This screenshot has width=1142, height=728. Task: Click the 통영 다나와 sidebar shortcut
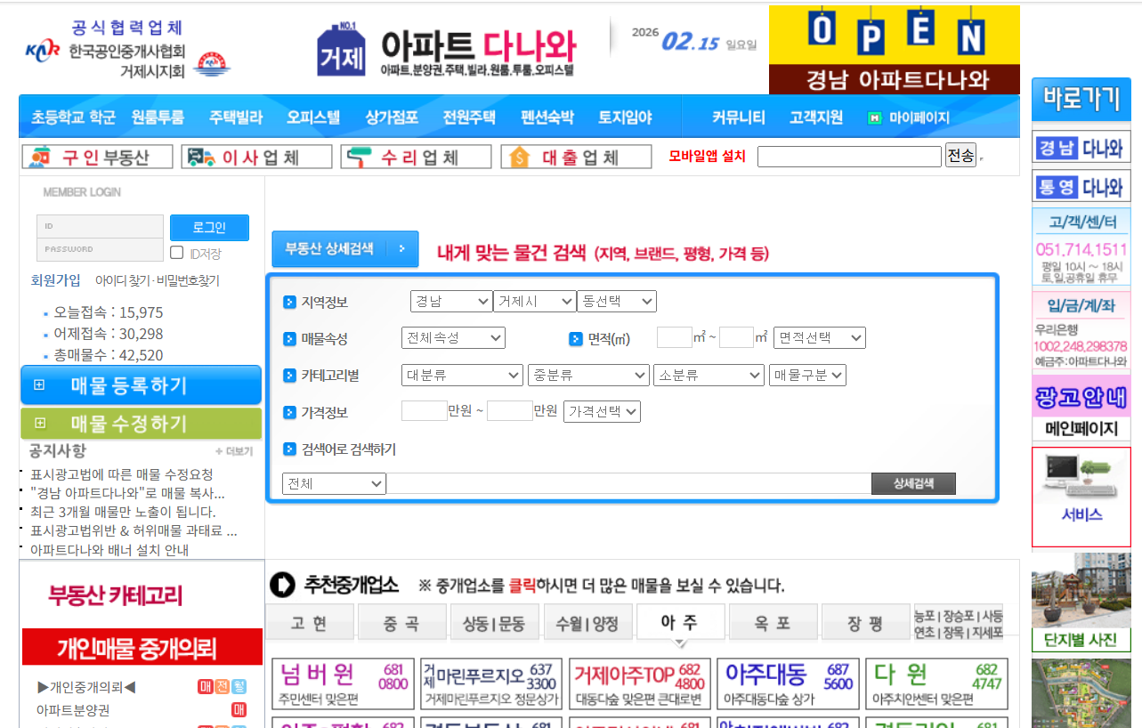[1081, 187]
